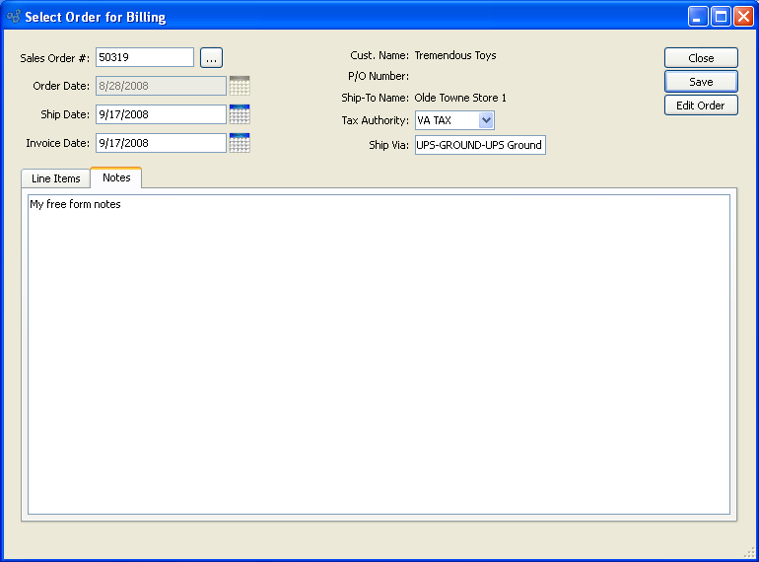The image size is (759, 562).
Task: Click the grayed Order Date field
Action: (x=161, y=86)
